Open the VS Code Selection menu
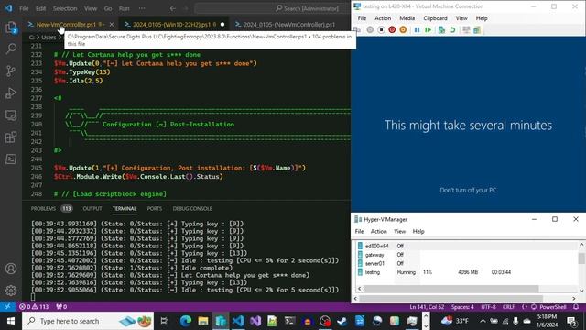Viewport: 586px width, 330px height. [x=65, y=8]
